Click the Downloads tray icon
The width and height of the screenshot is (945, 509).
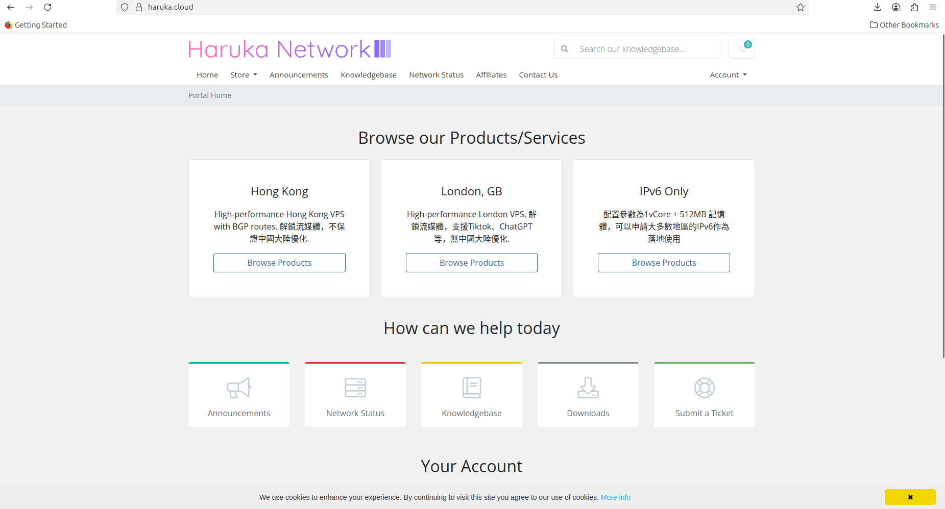click(x=588, y=388)
